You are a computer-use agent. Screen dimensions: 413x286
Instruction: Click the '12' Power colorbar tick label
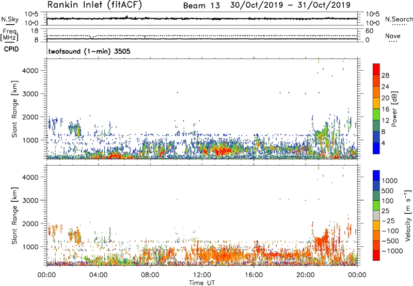(385, 121)
